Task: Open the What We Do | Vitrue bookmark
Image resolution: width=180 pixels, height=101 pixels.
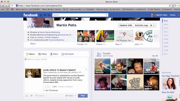Action: pyautogui.click(x=51, y=9)
